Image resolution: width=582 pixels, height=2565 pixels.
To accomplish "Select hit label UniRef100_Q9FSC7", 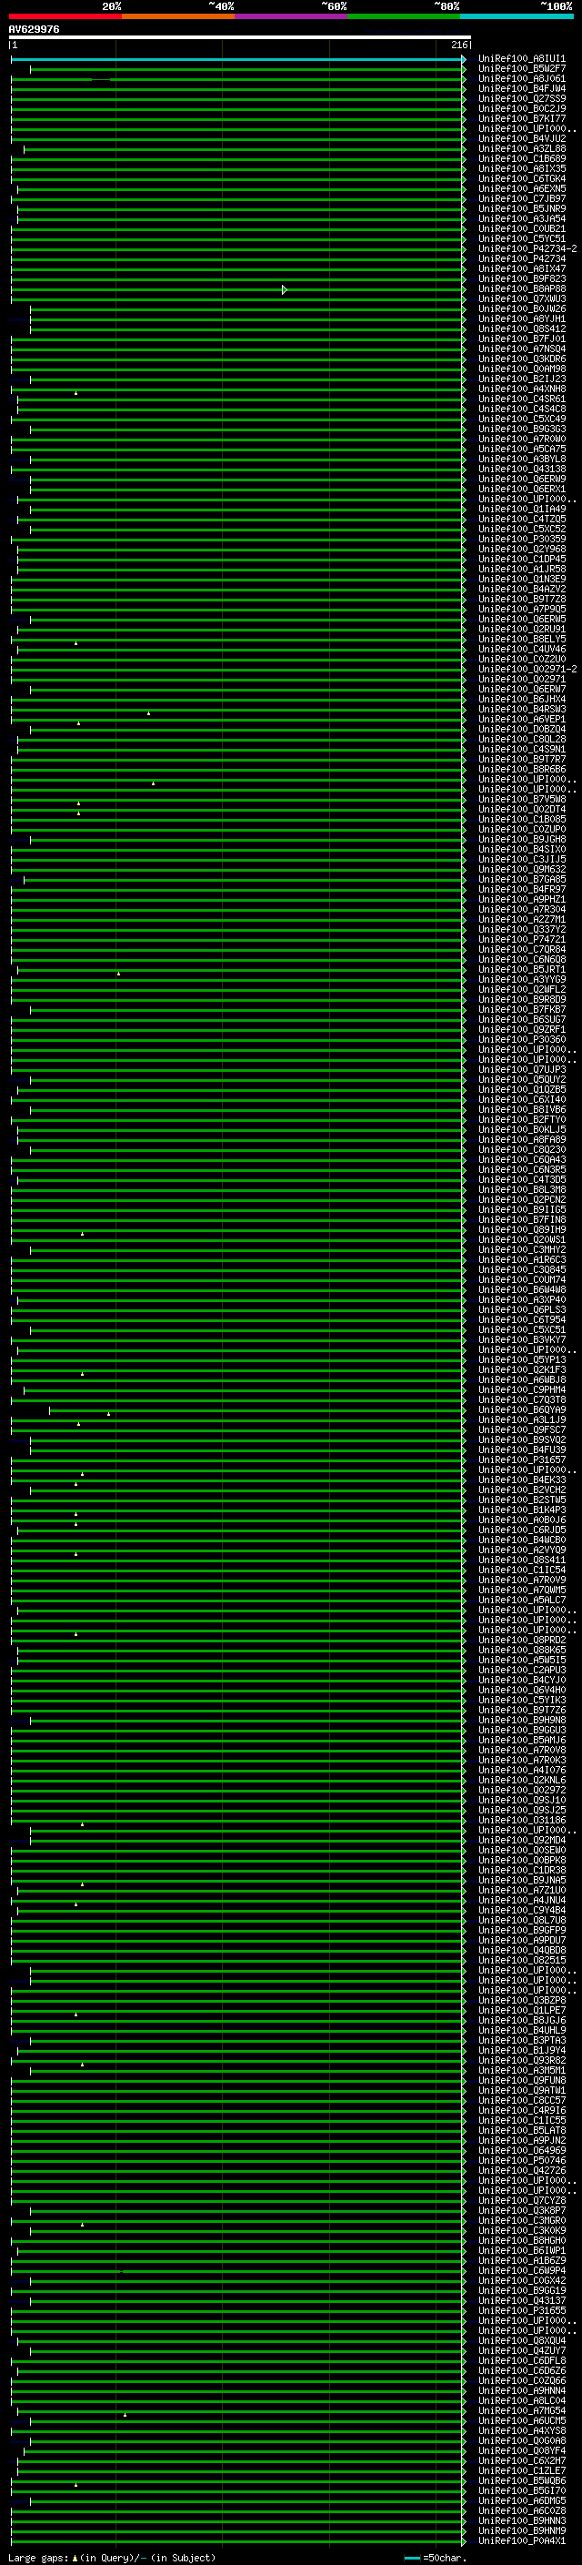I will click(x=521, y=1429).
